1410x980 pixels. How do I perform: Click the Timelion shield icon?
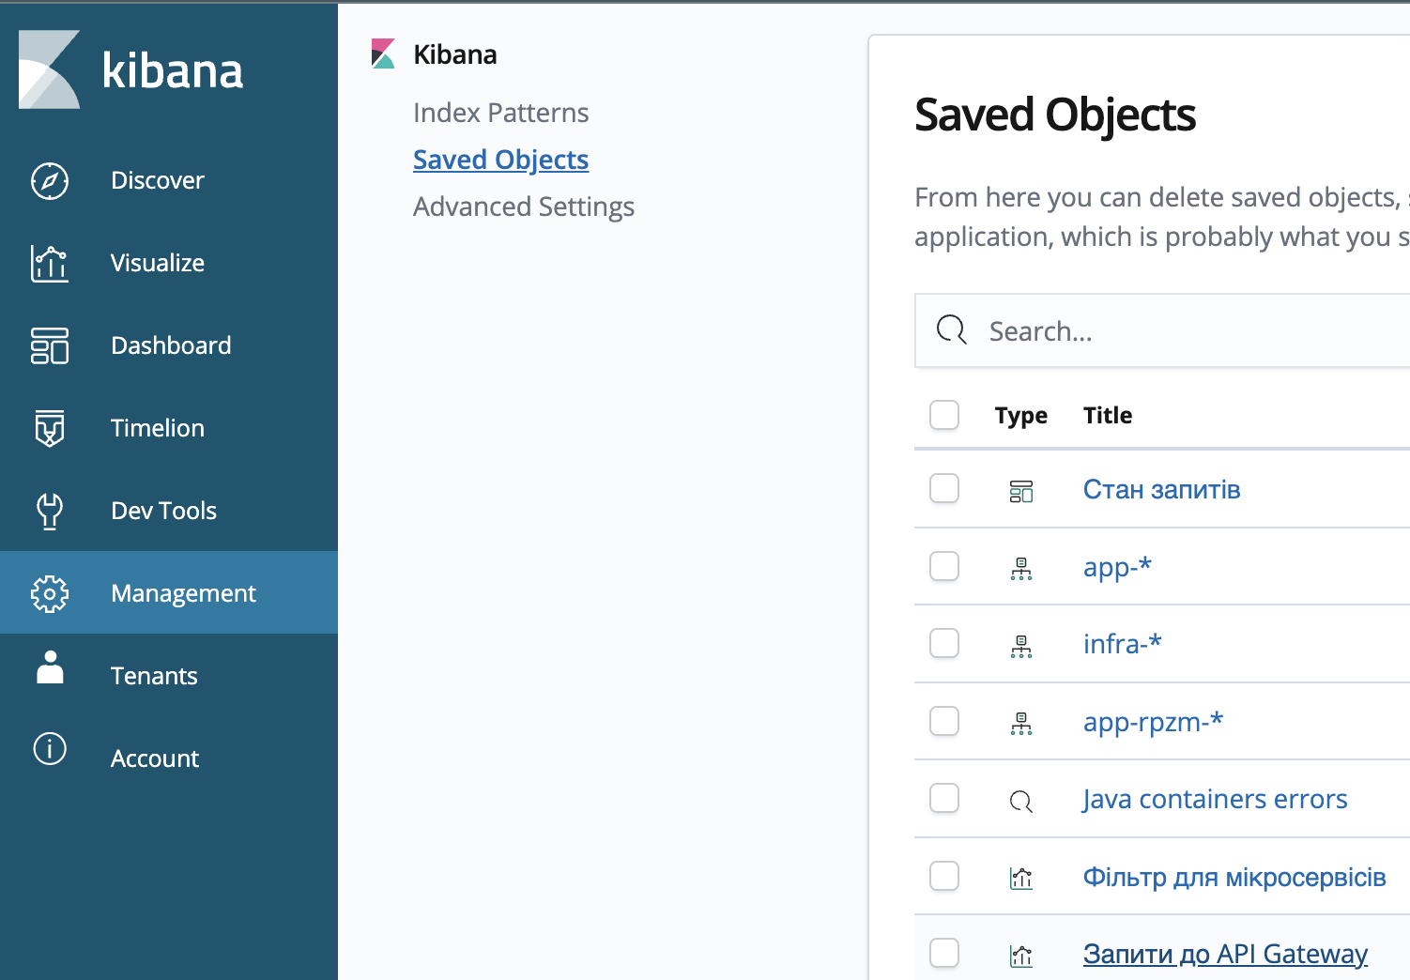tap(50, 429)
